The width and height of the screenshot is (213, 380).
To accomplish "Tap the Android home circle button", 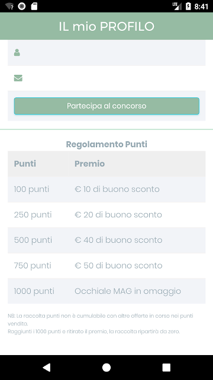I will click(x=106, y=368).
